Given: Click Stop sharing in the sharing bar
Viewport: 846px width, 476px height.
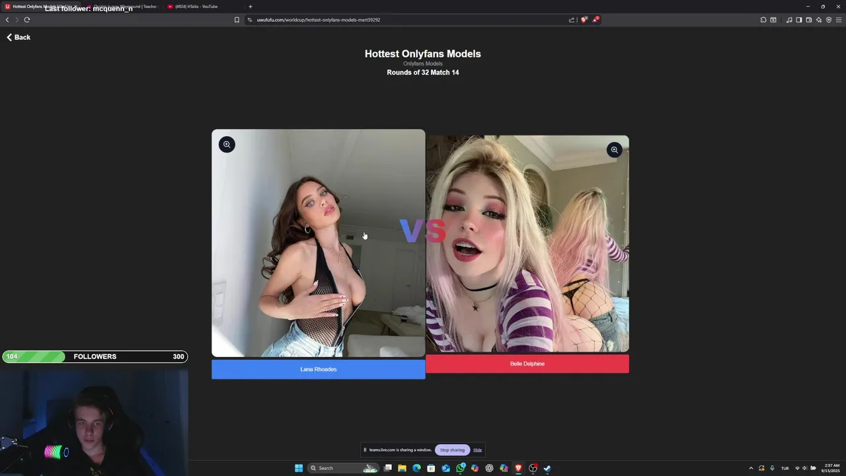Looking at the screenshot, I should [x=452, y=450].
